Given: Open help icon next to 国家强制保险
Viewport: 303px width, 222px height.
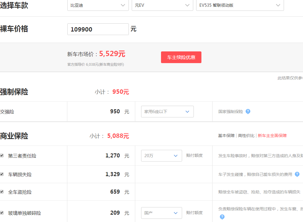Looking at the screenshot, I should (248, 112).
